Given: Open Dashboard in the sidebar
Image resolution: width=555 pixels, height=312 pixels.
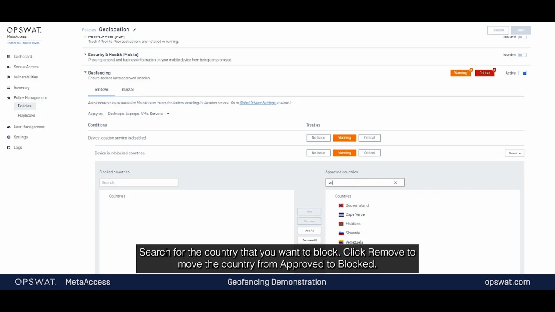Looking at the screenshot, I should tap(23, 57).
